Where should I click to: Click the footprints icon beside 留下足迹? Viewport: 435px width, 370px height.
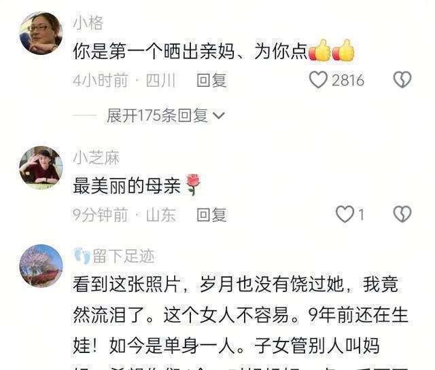82,256
